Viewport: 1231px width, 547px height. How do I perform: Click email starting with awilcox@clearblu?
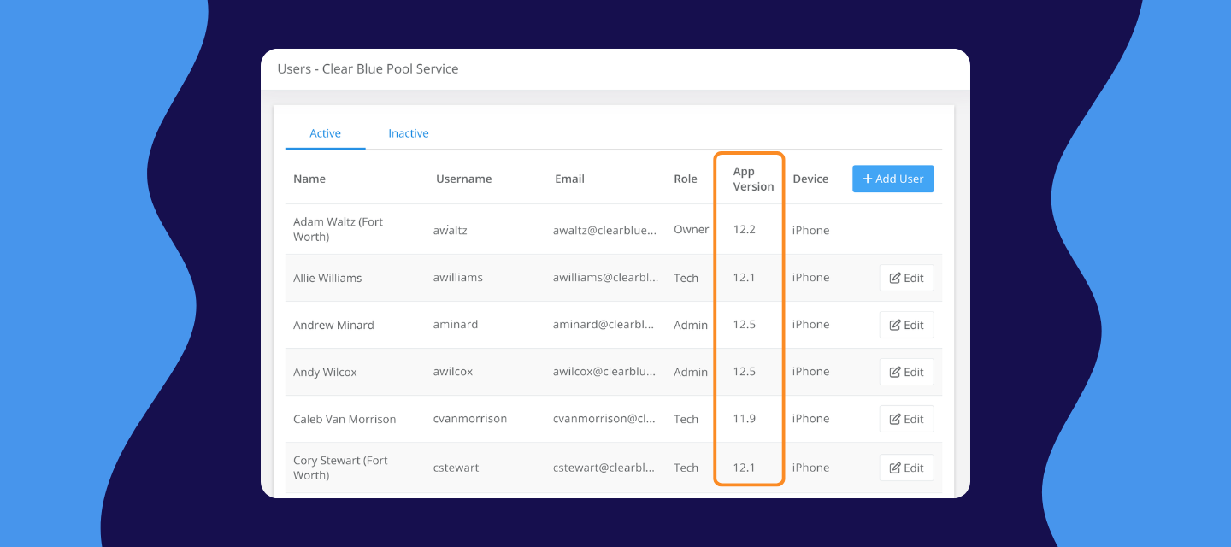pyautogui.click(x=605, y=372)
